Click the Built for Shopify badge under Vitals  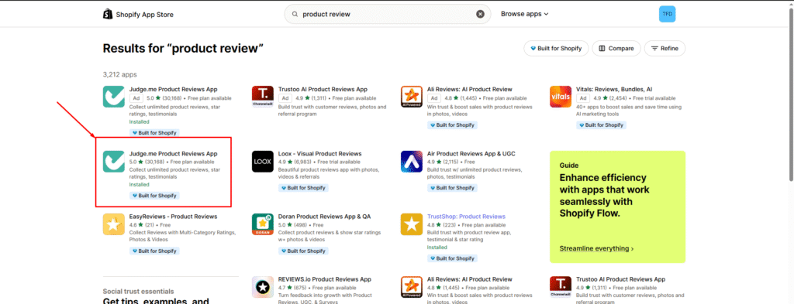pos(601,125)
